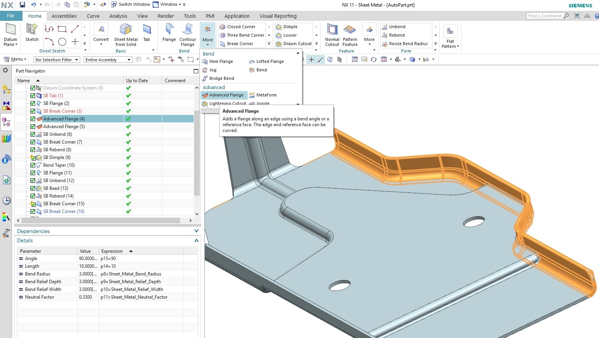
Task: Open the Menu dropdown
Action: click(15, 59)
